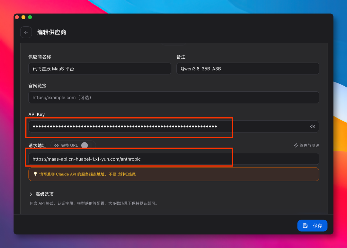Click the 官网链接 input field
This screenshot has width=347, height=248.
pos(174,98)
